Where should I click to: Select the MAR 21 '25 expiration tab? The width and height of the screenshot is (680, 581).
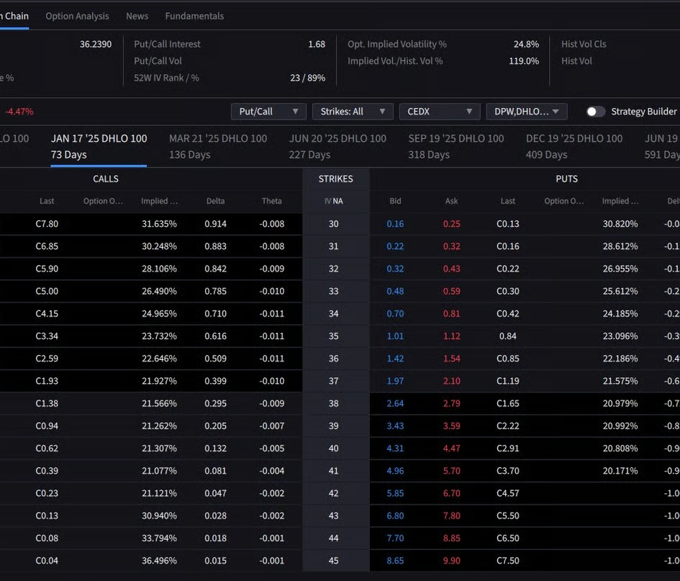(x=217, y=146)
